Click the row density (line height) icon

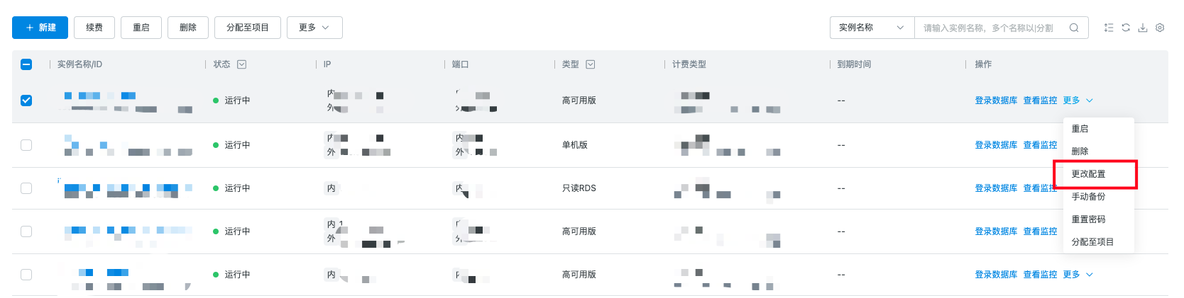click(1108, 28)
